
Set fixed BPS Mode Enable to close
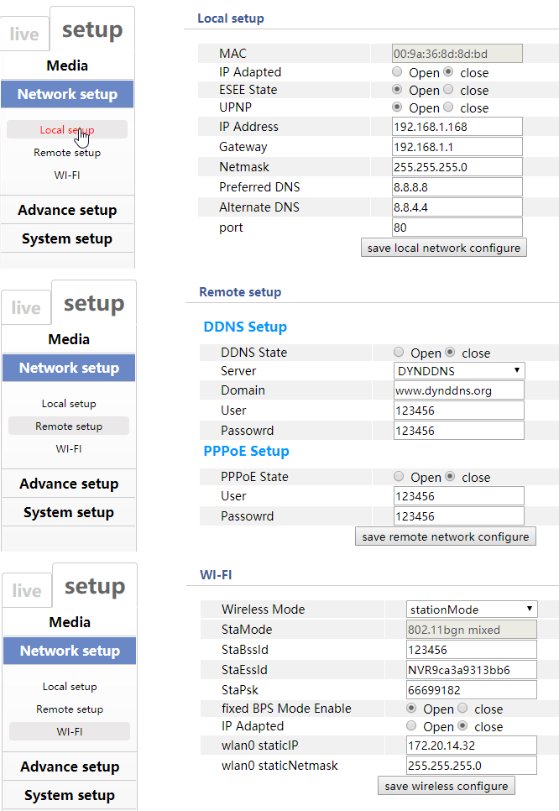[x=462, y=709]
